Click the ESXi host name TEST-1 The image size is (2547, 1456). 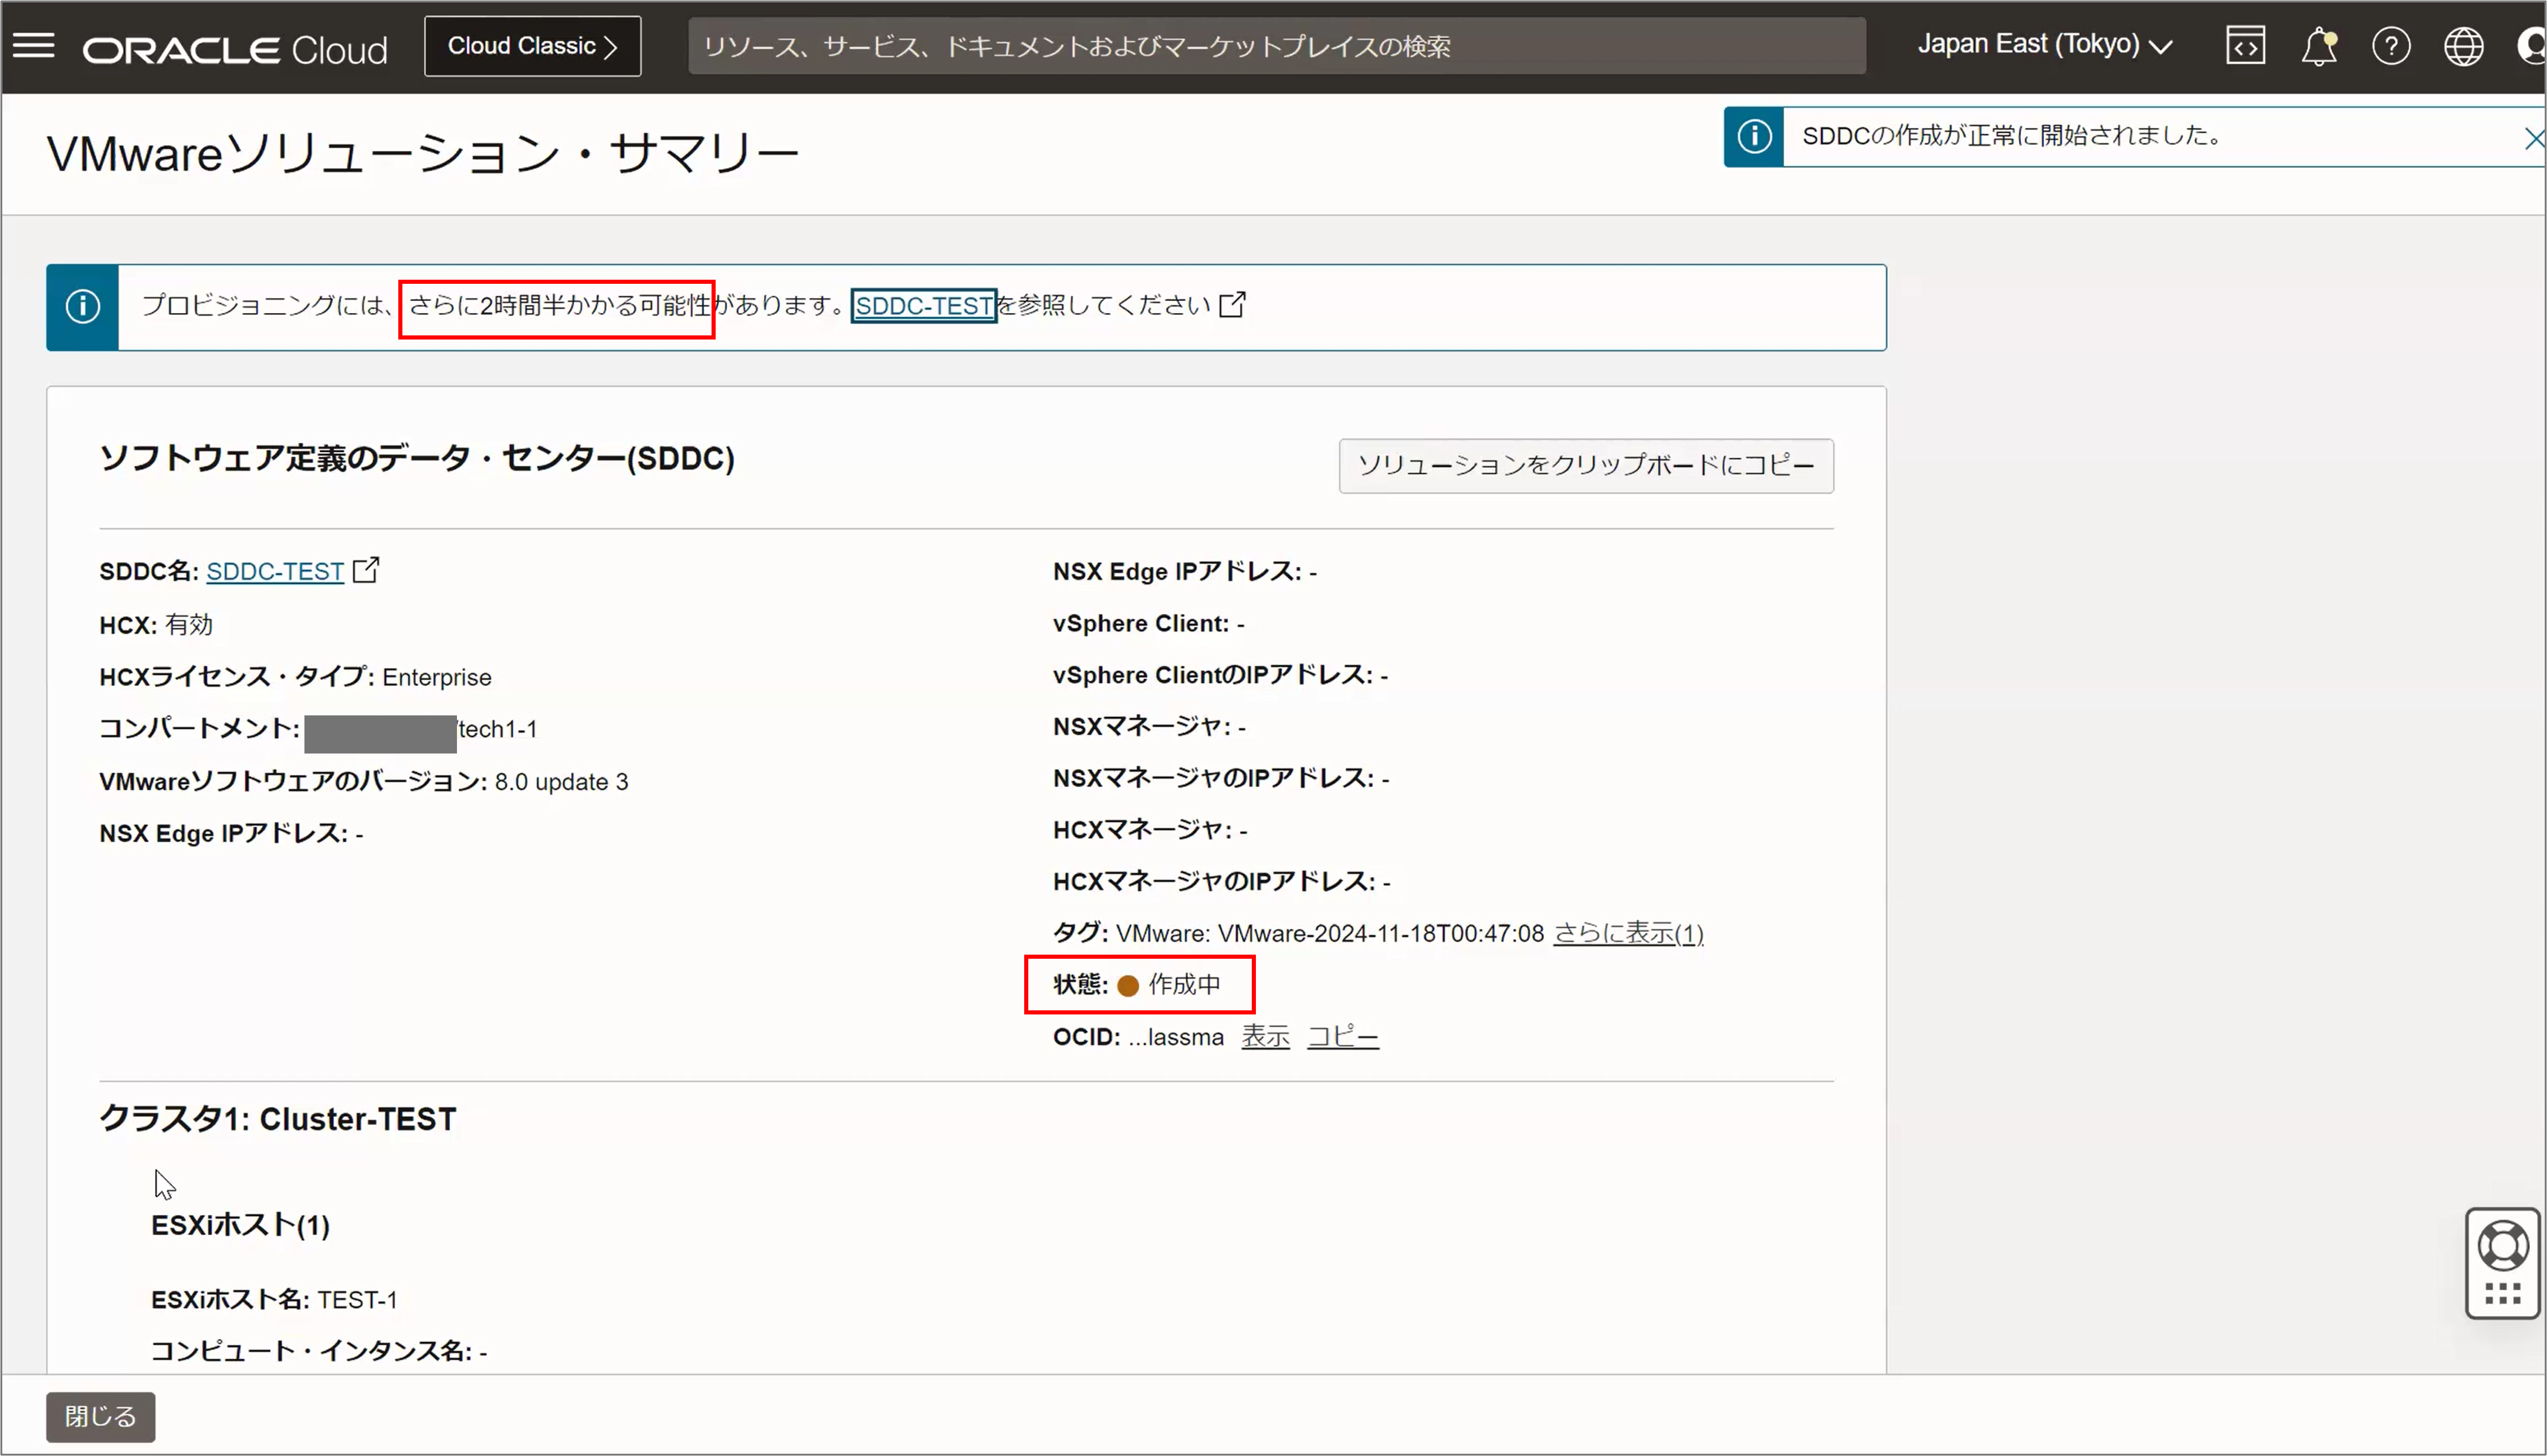tap(357, 1300)
